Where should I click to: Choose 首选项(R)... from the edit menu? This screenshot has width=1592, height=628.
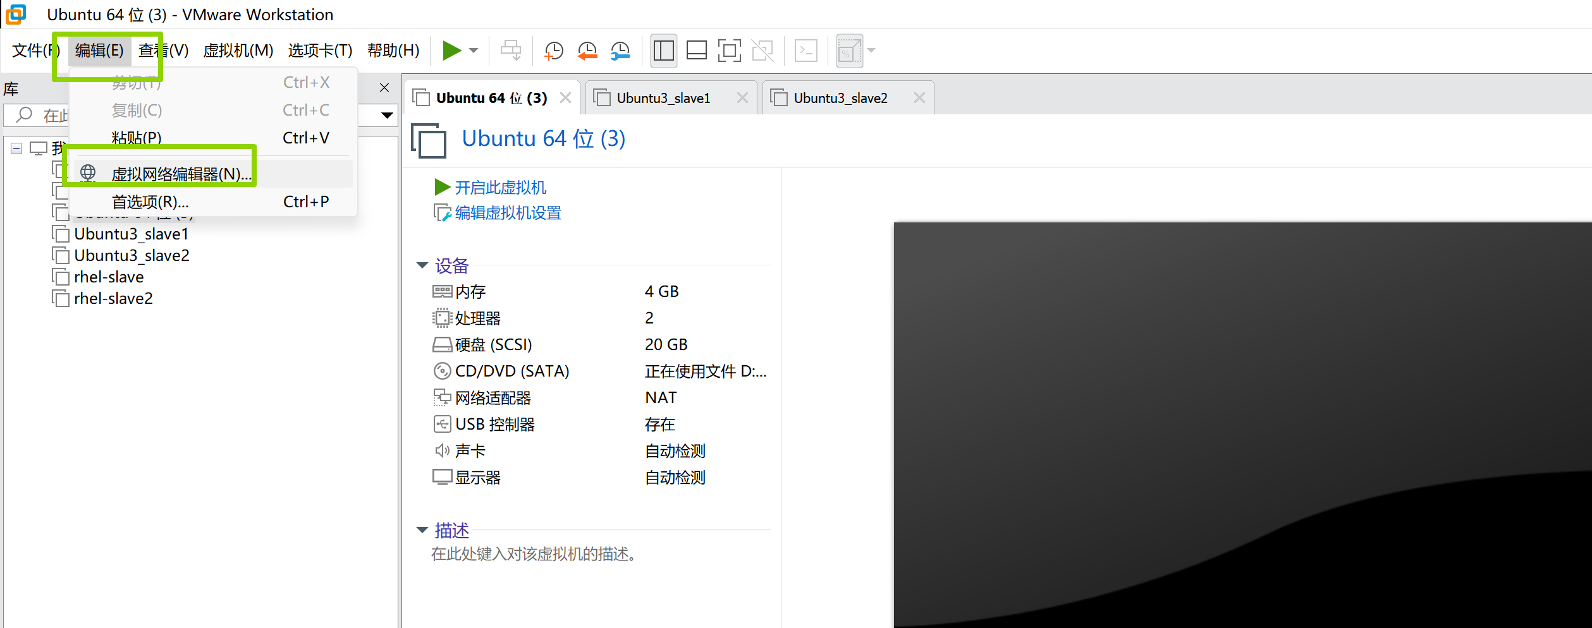coord(212,202)
